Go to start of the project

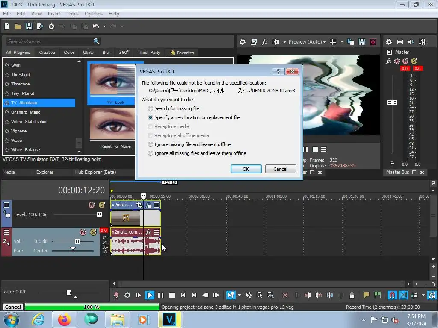click(183, 295)
